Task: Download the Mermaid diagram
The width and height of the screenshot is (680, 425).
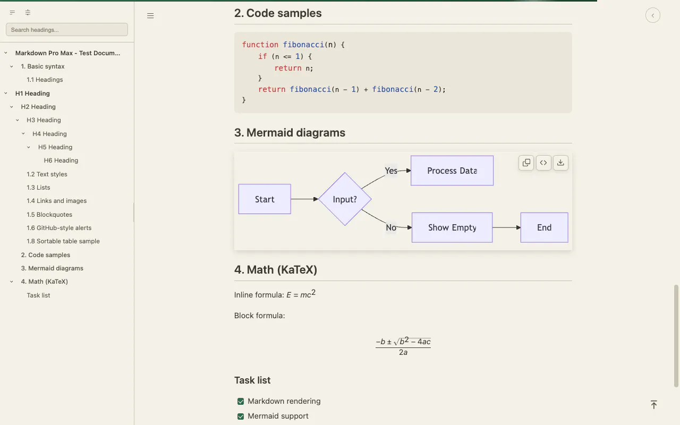Action: [x=560, y=163]
